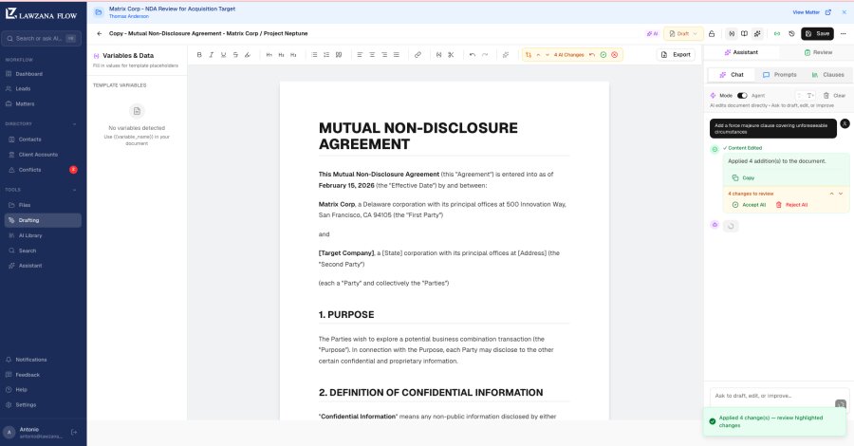Screen dimensions: 854x446
Task: Open Leads in sidebar
Action: (43, 88)
